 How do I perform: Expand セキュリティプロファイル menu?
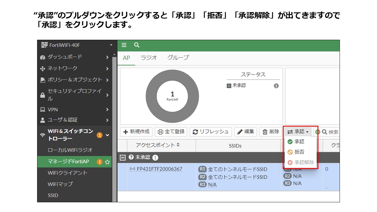coord(75,95)
